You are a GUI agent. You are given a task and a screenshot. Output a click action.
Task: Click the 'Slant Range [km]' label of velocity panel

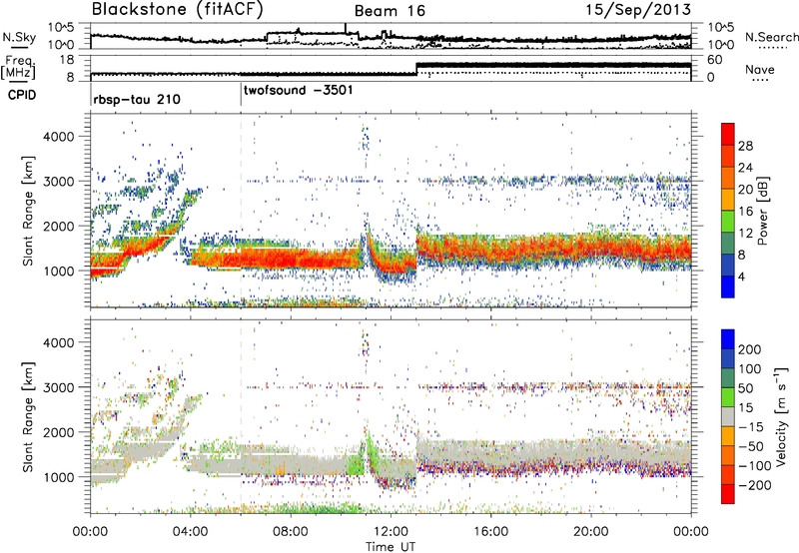tap(28, 416)
